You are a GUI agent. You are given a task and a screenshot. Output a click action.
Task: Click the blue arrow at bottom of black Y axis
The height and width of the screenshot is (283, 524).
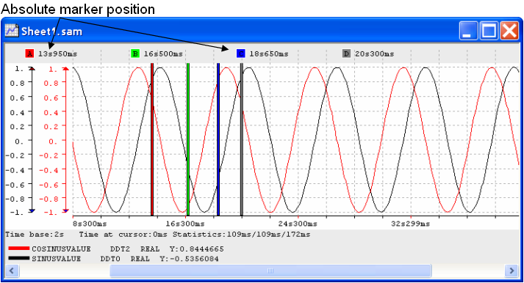pos(32,210)
